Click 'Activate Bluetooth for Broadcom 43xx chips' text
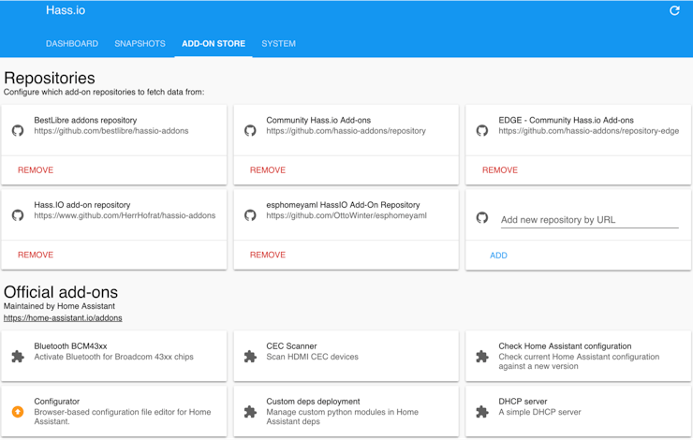The height and width of the screenshot is (440, 693). (x=113, y=357)
